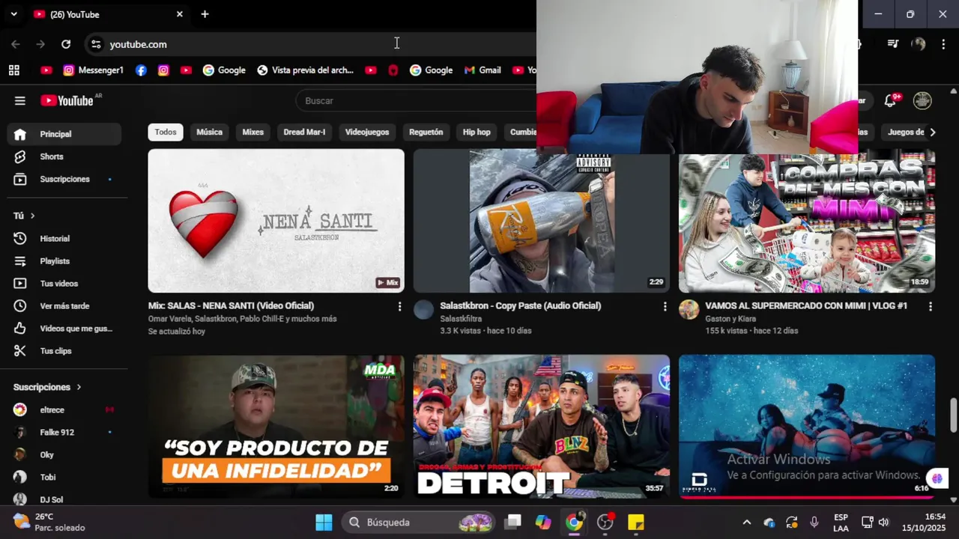
Task: Play SOY PRODUCTO DE UNA INFIDELIDAD thumbnail
Action: 276,427
